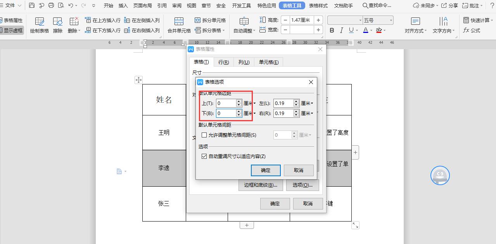Toggle Show Gridlines (显示虚框)
Viewport: 496px width, 244px height.
(11, 30)
